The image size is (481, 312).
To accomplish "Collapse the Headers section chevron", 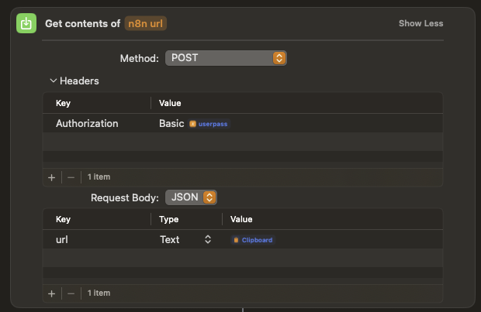I will tap(53, 81).
